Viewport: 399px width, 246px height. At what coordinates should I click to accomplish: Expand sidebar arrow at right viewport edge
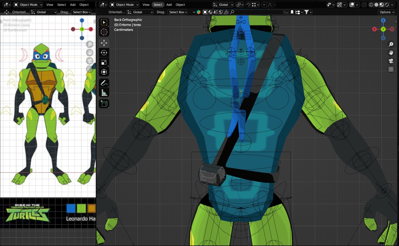coord(397,21)
